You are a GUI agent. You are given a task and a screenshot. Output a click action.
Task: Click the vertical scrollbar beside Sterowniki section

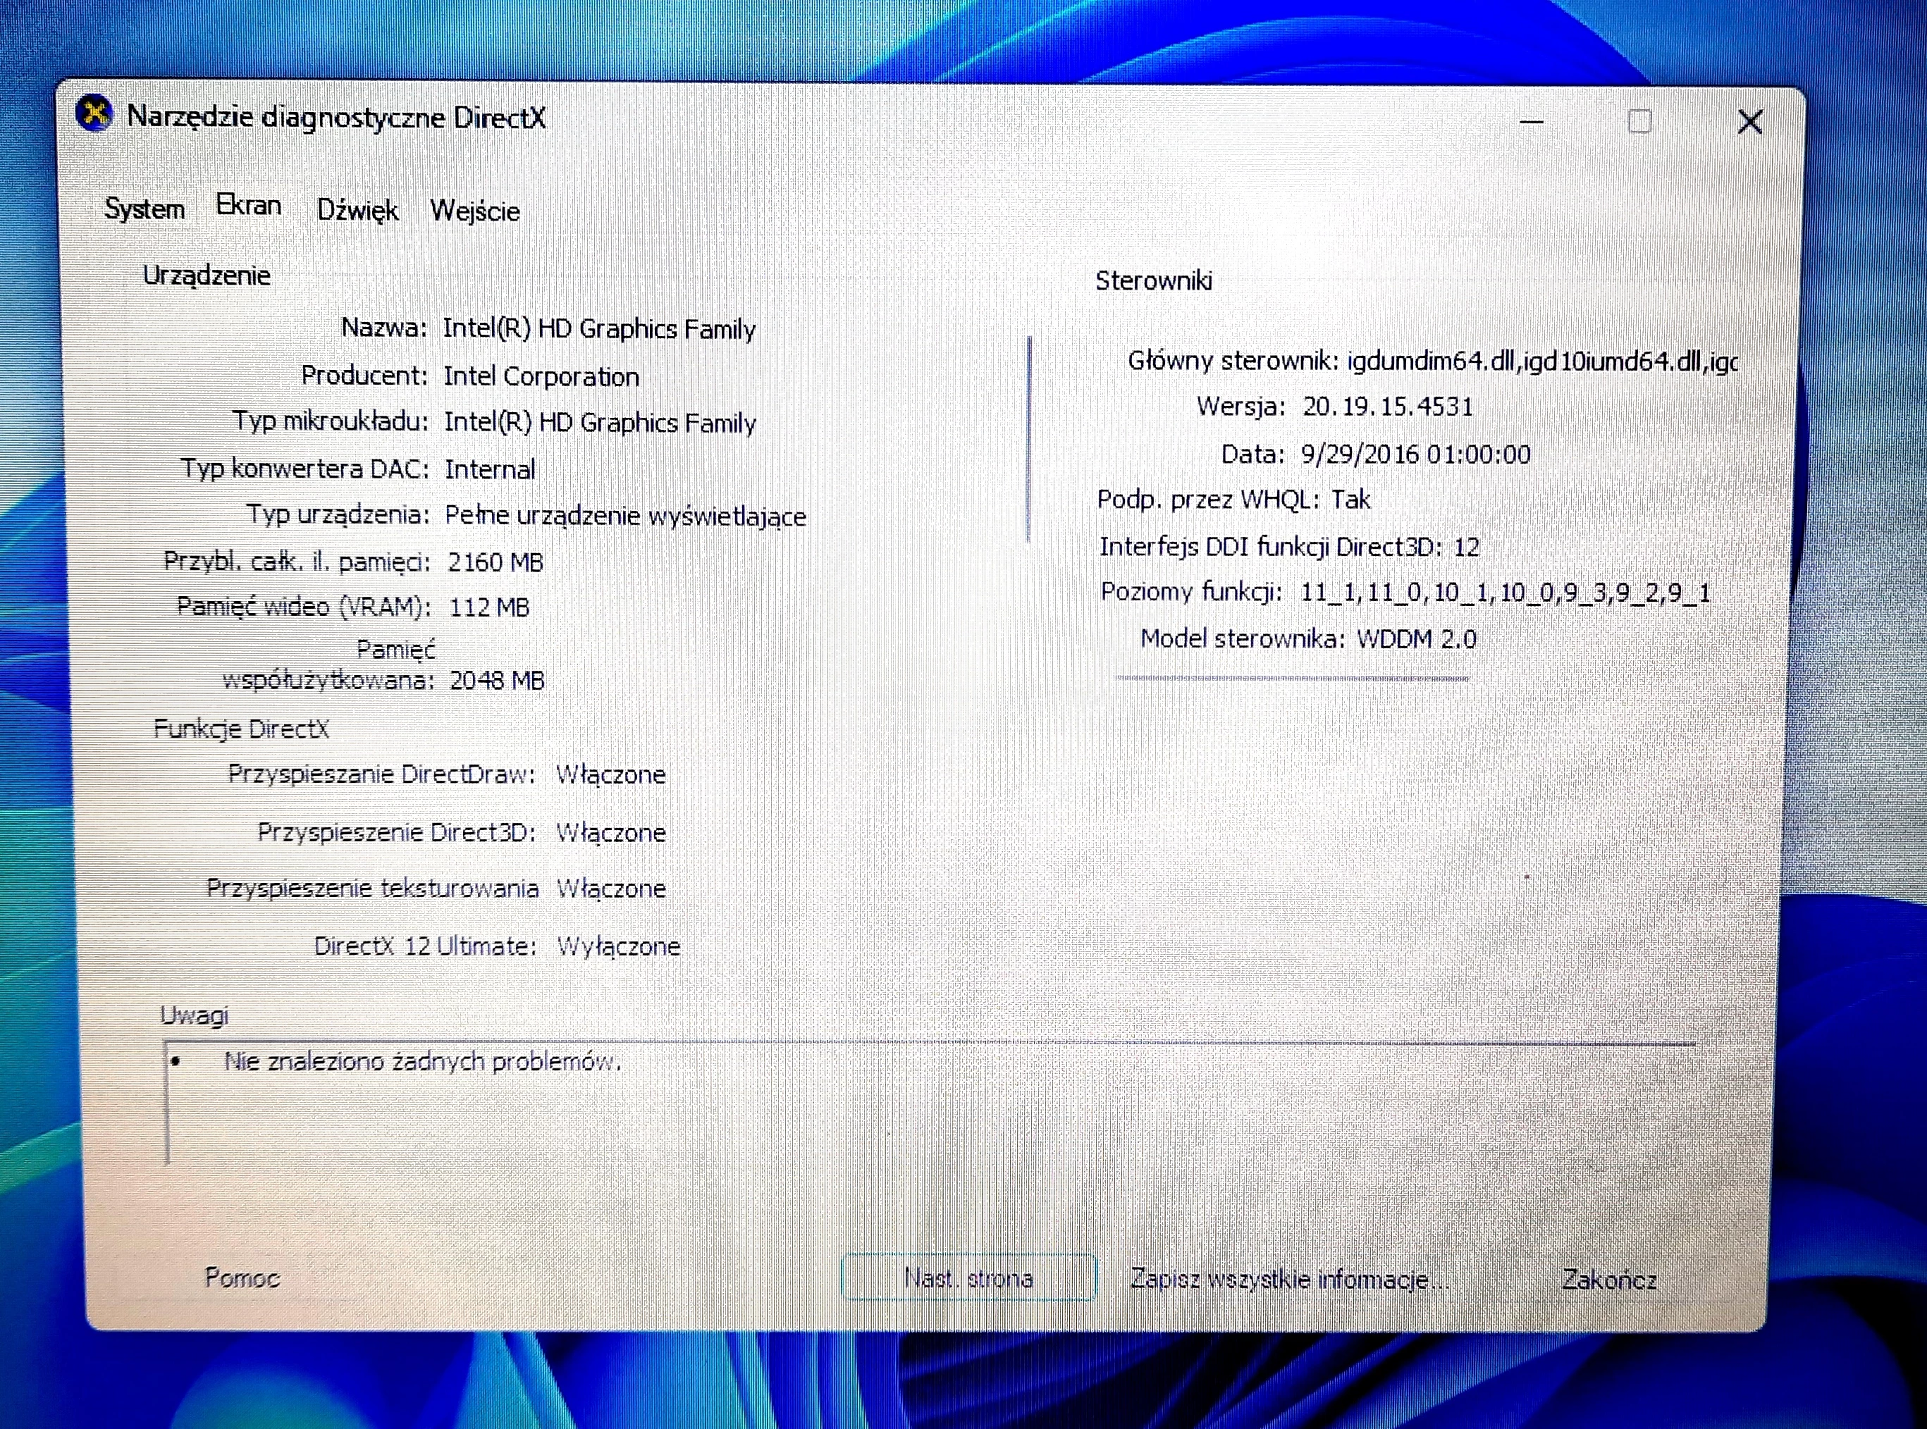pyautogui.click(x=1029, y=438)
